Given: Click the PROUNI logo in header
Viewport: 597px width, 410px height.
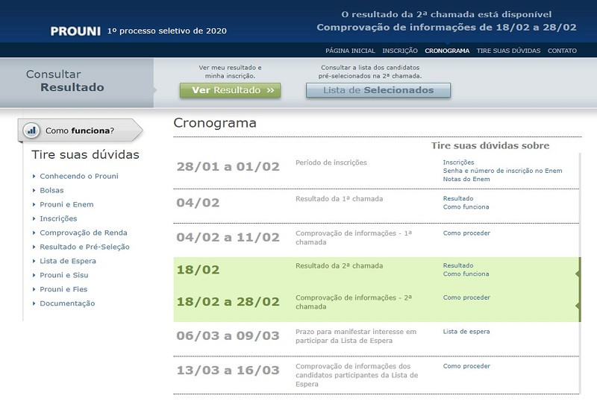Looking at the screenshot, I should coord(75,31).
